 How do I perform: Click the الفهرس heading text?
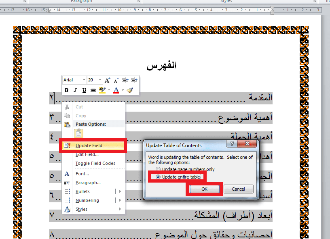tap(161, 66)
